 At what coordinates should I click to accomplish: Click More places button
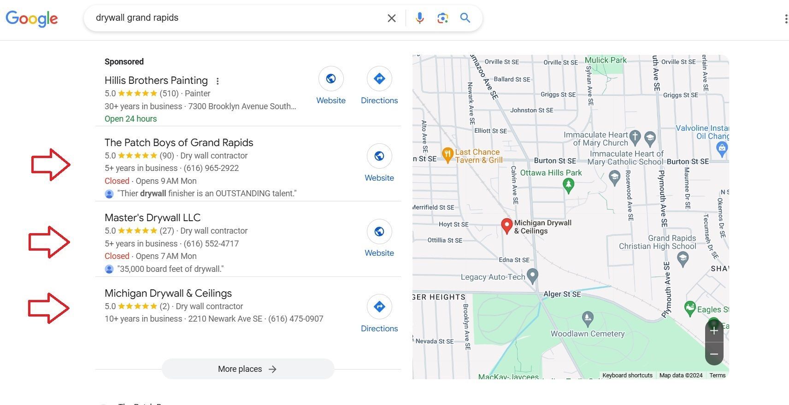(x=248, y=369)
